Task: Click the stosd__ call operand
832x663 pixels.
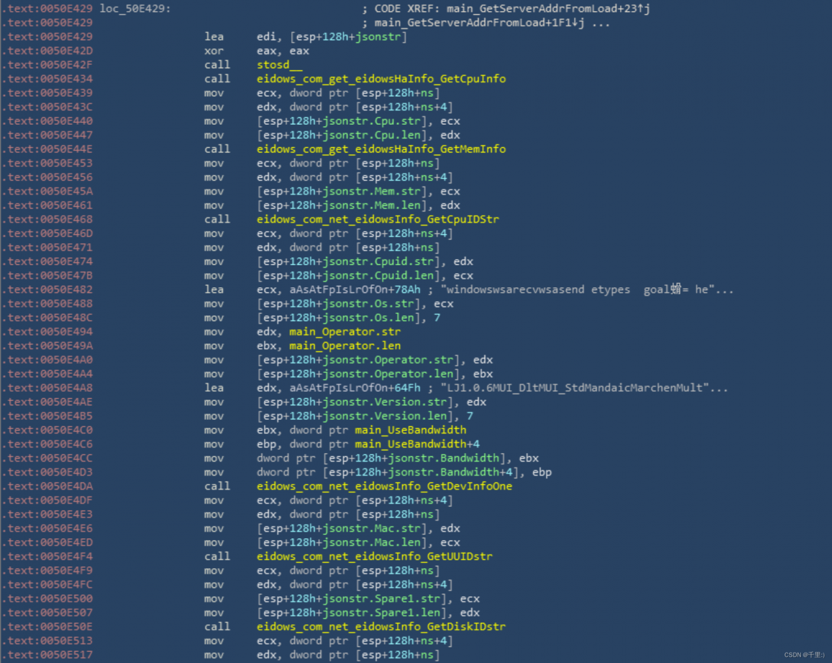Action: [279, 65]
